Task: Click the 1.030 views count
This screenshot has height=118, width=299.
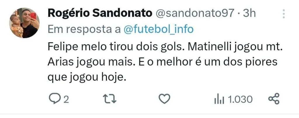Action: coord(240,100)
